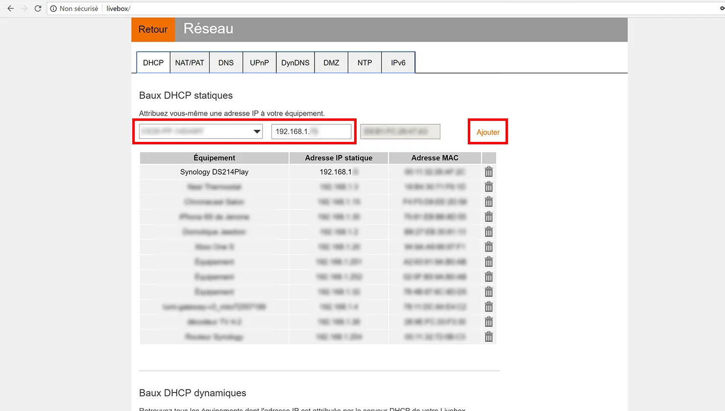The image size is (725, 411).
Task: Remove the blurred Routeur Synology lease
Action: coord(488,337)
